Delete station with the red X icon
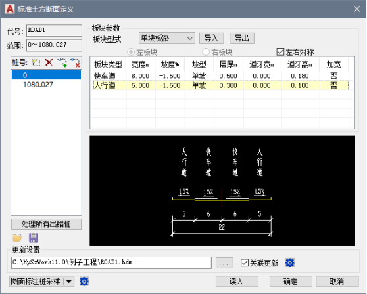 click(x=49, y=62)
